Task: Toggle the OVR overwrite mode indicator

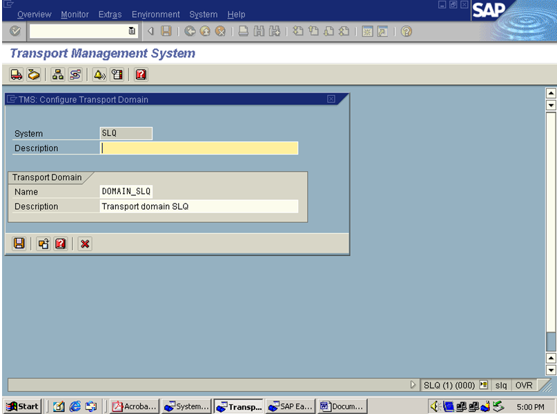Action: click(524, 385)
